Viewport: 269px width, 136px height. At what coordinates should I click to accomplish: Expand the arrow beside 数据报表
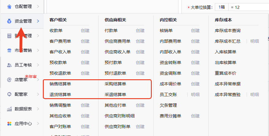coord(38,109)
